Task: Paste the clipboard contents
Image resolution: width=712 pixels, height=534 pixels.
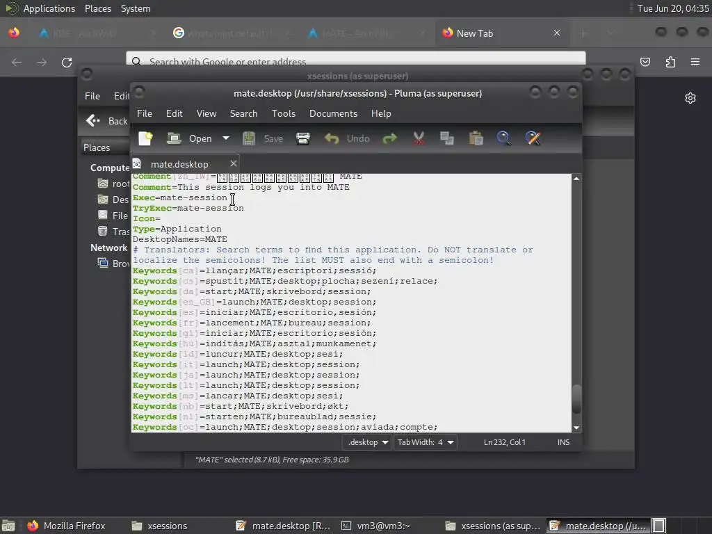Action: 476,138
